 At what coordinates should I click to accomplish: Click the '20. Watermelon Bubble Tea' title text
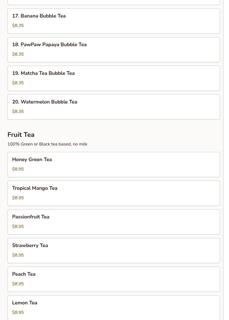tap(45, 102)
